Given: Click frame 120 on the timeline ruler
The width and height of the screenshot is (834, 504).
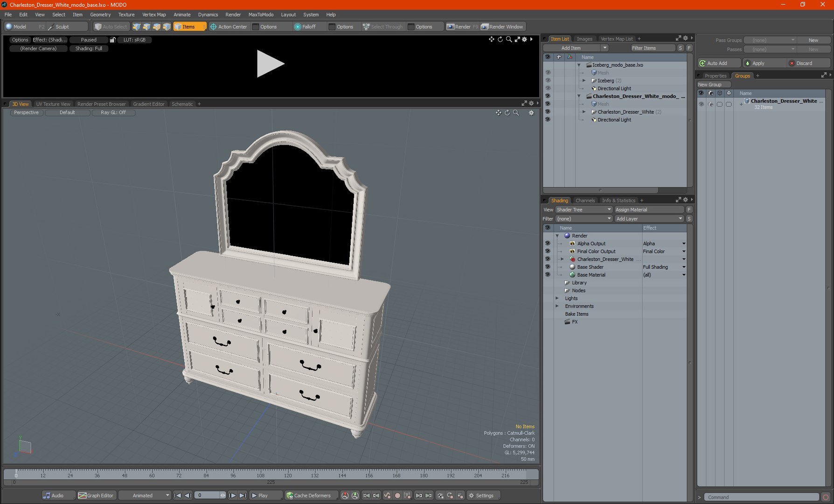Looking at the screenshot, I should [x=288, y=475].
